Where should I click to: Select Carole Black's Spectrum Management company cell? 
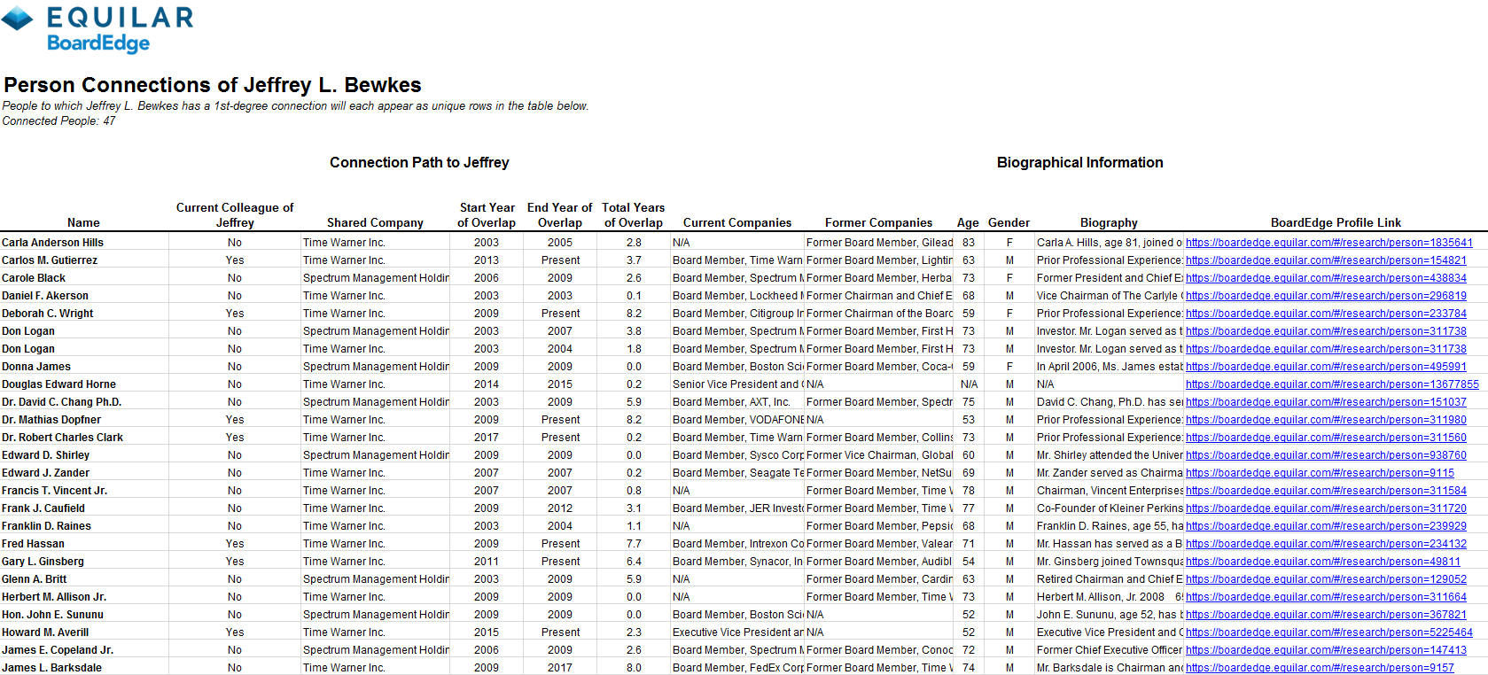click(376, 278)
